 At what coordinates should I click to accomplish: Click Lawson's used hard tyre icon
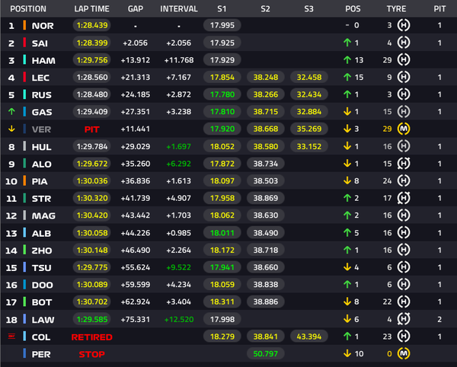(x=404, y=319)
